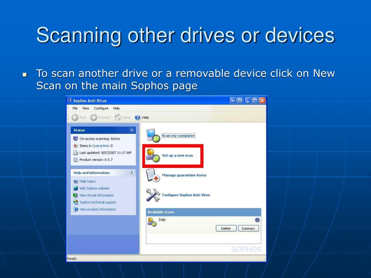
Task: Click the Manage quarantine items clipboard icon
Action: tap(153, 175)
